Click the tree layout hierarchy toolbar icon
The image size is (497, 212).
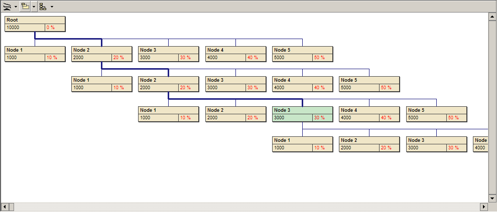[43, 7]
